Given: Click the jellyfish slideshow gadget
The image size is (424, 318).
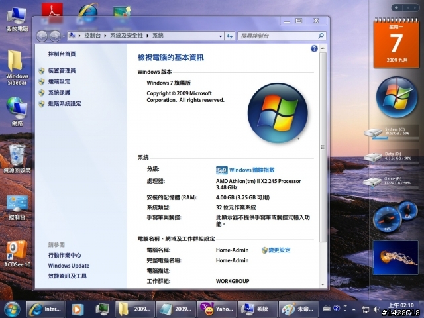Looking at the screenshot, I should tap(396, 258).
